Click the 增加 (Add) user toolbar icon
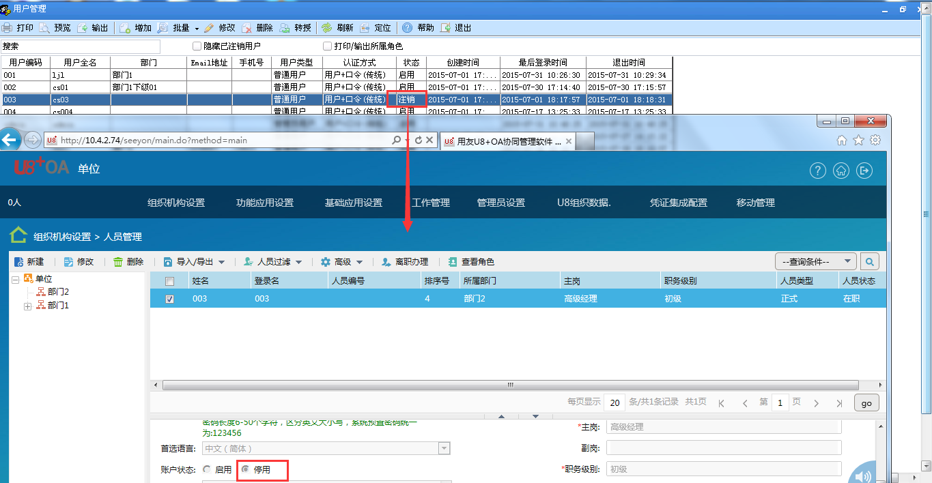932x483 pixels. [x=126, y=28]
